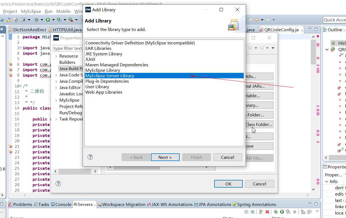
Task: Maximize the editor area with its maximize icon
Action: pyautogui.click(x=316, y=29)
